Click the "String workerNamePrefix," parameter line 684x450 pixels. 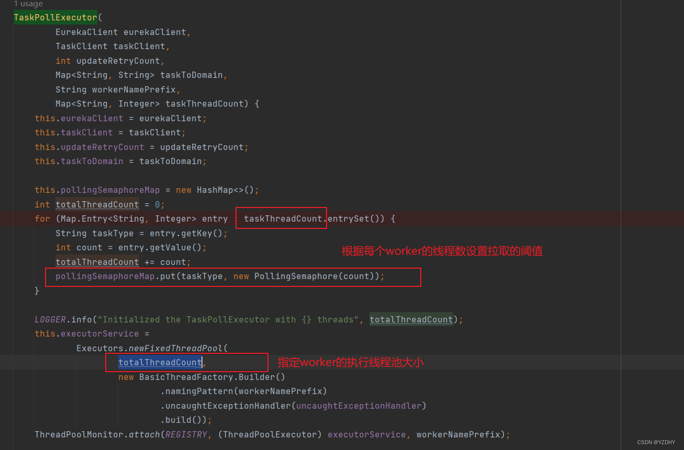pos(118,89)
